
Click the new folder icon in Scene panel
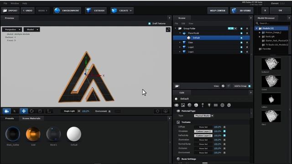point(177,86)
